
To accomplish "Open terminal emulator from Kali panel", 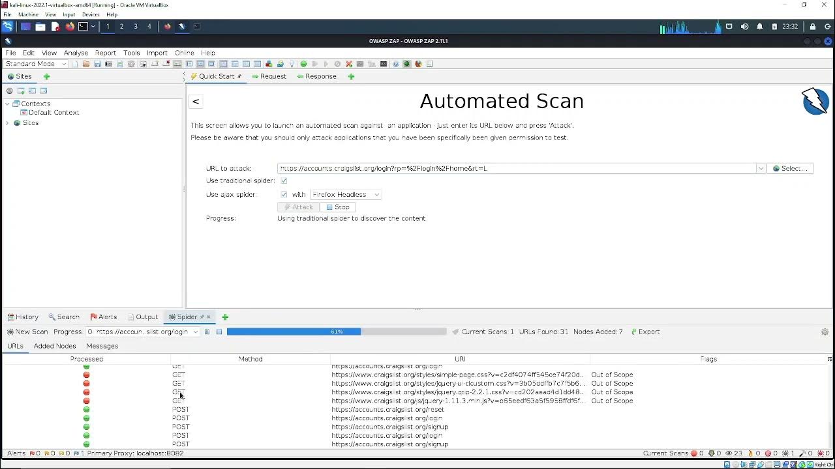I will tap(83, 27).
